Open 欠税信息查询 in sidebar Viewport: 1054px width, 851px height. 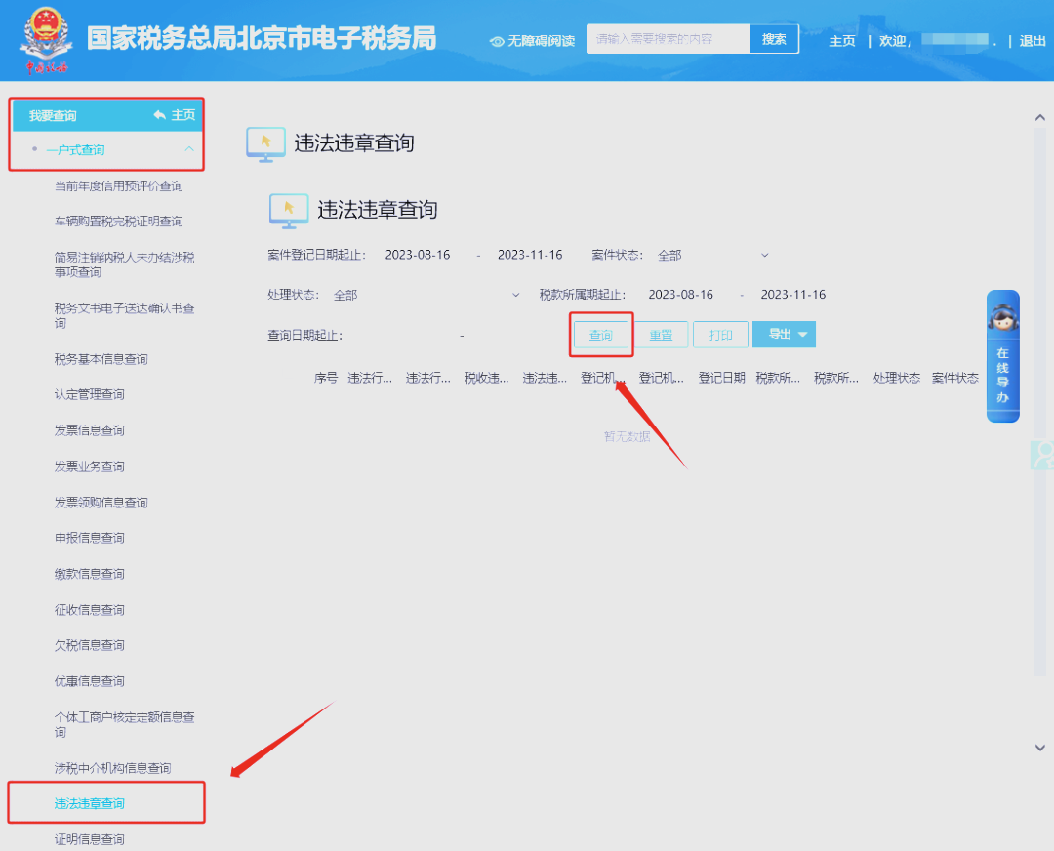pos(90,645)
